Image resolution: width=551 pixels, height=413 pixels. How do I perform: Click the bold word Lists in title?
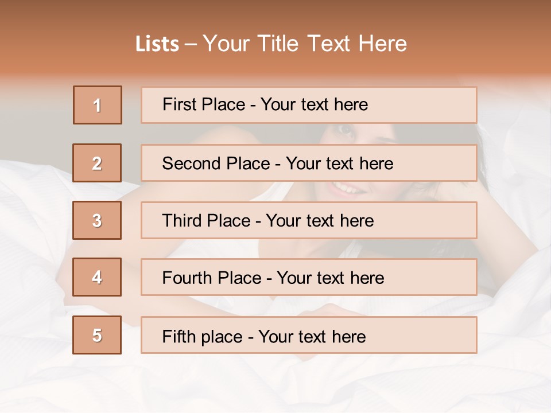point(157,44)
